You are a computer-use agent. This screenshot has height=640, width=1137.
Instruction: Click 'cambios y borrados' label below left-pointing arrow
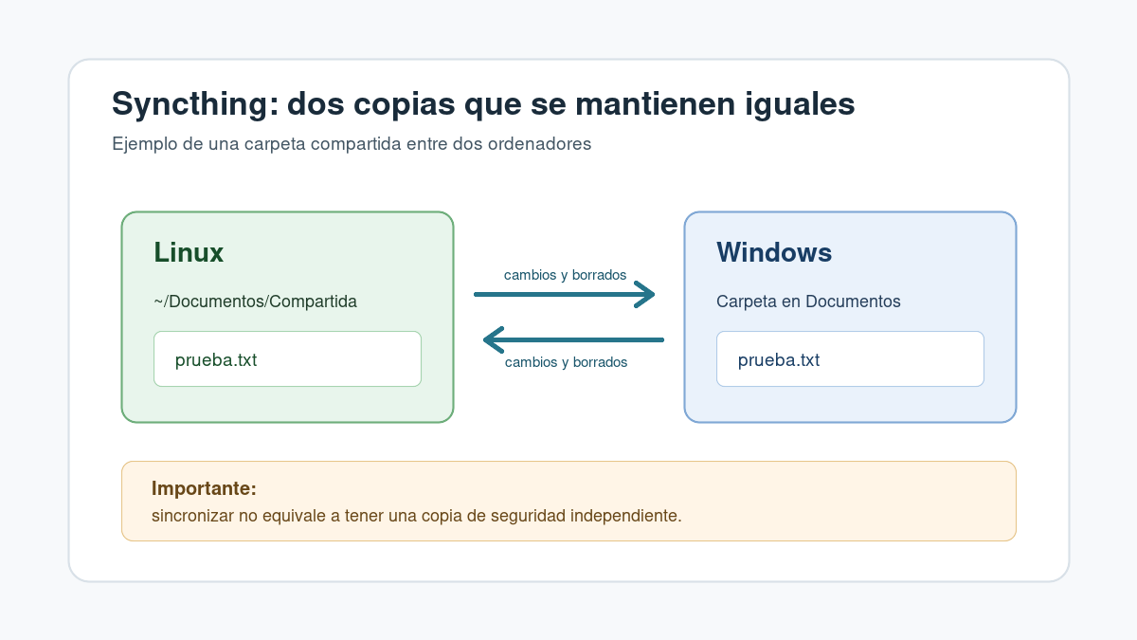[566, 362]
